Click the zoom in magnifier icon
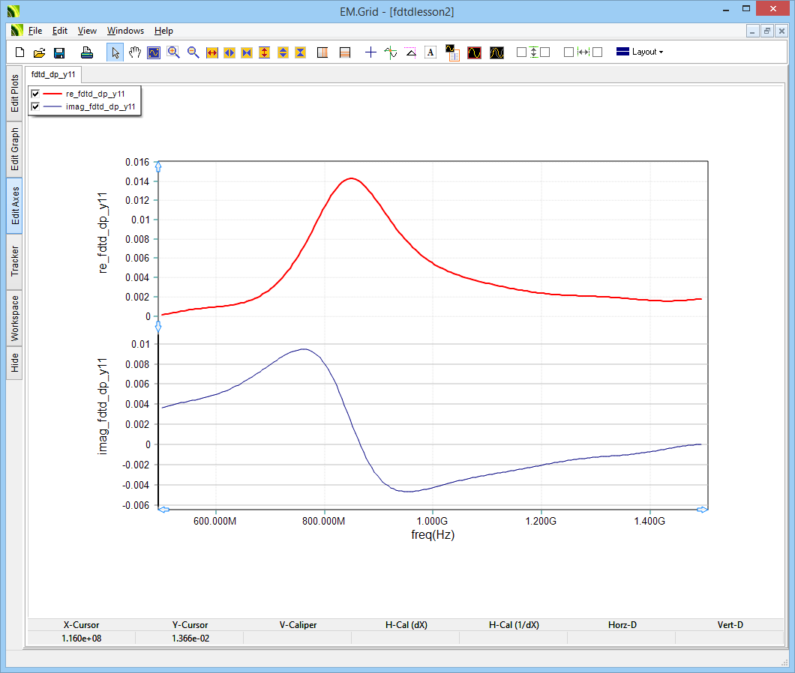The width and height of the screenshot is (795, 673). pyautogui.click(x=173, y=52)
